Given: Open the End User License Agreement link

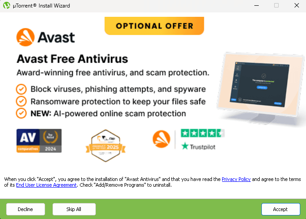Looking at the screenshot, I should [46, 185].
